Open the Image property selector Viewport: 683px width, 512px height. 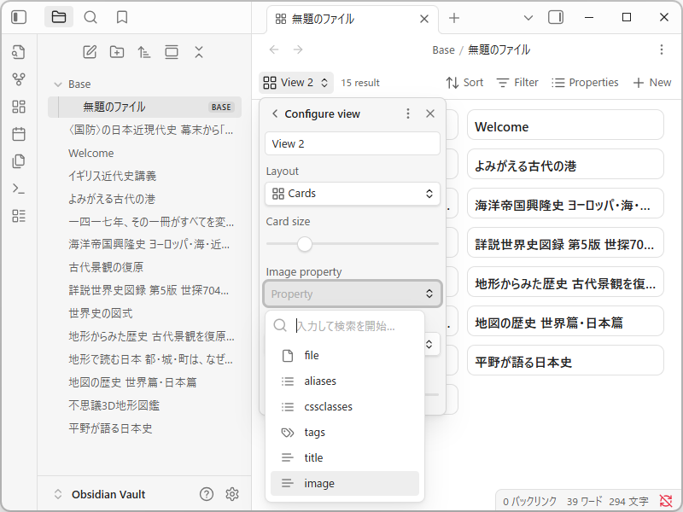(352, 294)
